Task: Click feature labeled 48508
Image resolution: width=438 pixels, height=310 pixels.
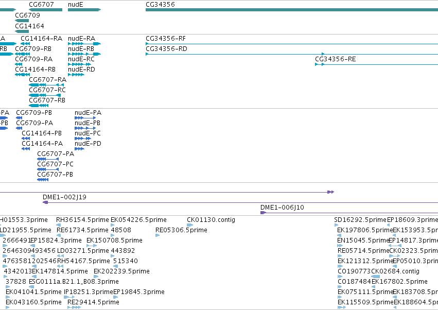Action: tap(113, 235)
